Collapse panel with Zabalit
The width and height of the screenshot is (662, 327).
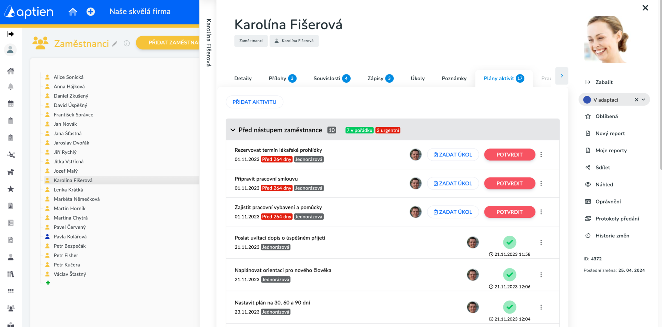(599, 82)
